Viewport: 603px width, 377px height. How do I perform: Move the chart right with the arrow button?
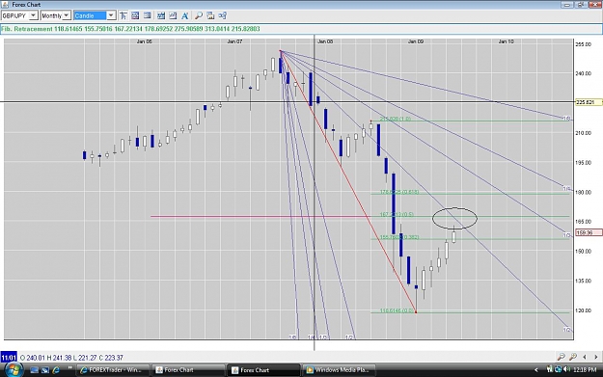tap(596, 357)
